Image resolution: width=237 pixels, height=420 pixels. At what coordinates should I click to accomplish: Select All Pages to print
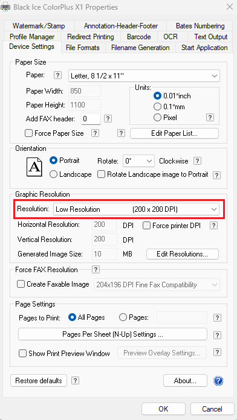(72, 317)
